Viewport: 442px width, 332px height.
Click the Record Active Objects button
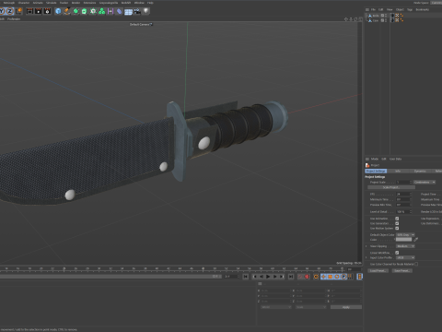(x=300, y=277)
